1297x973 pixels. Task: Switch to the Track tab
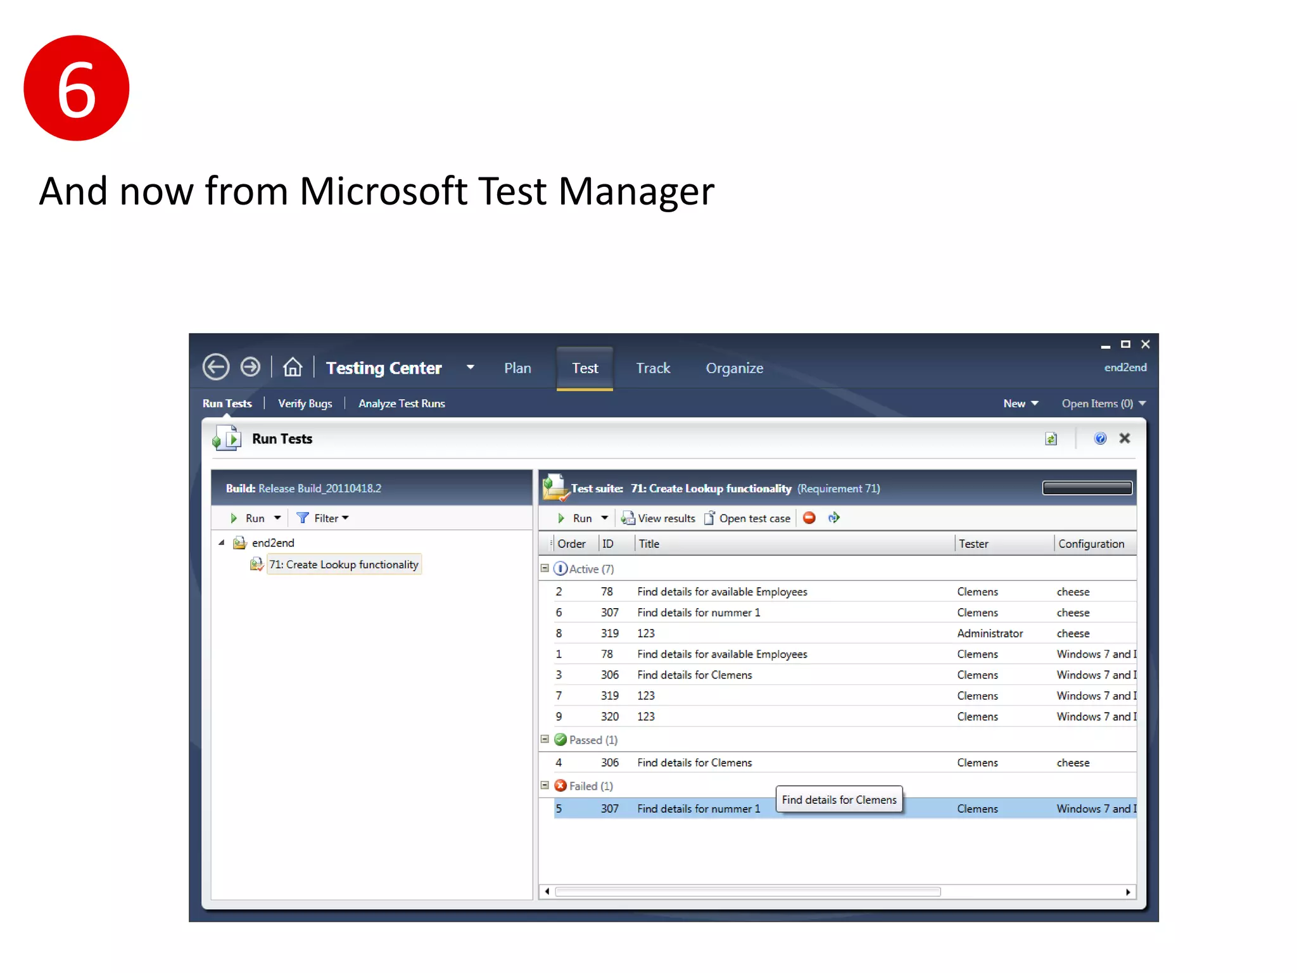click(x=653, y=368)
